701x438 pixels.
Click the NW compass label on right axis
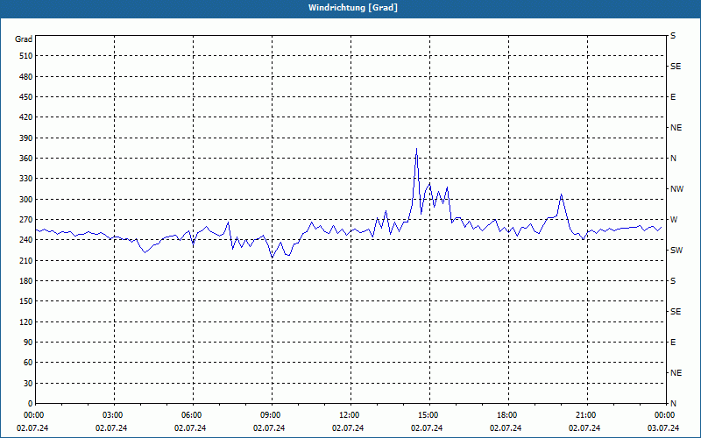pyautogui.click(x=676, y=189)
